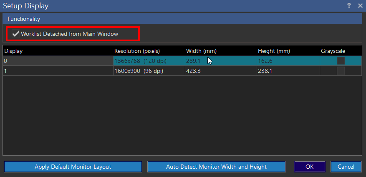The width and height of the screenshot is (366, 177).
Task: Click the Height (mm) column header
Action: [x=274, y=51]
